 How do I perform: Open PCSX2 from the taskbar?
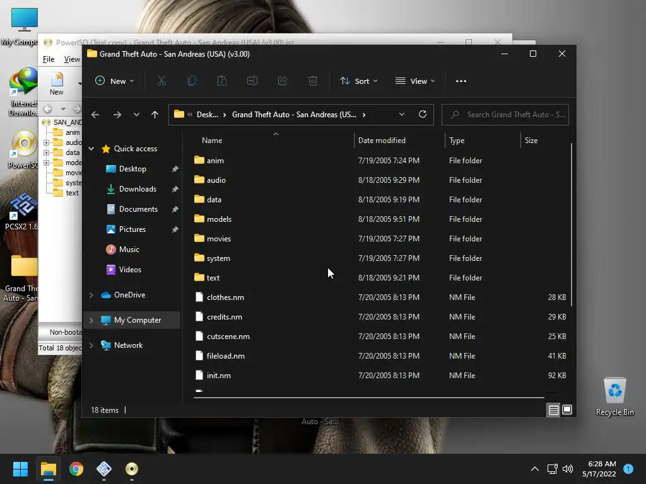coord(104,469)
